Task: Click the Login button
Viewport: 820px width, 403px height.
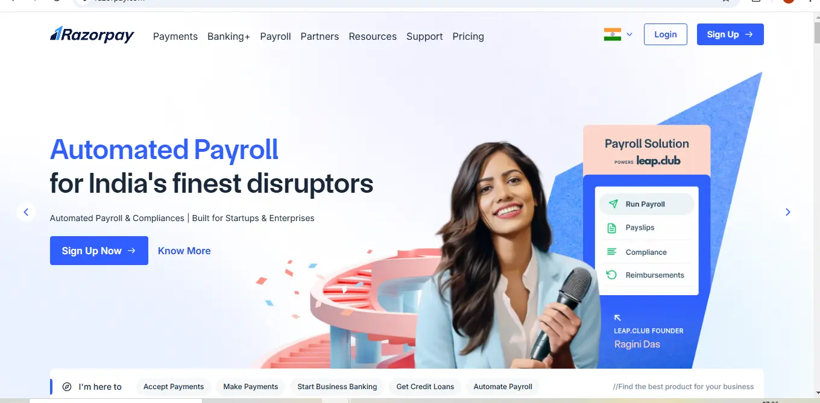Action: point(666,34)
